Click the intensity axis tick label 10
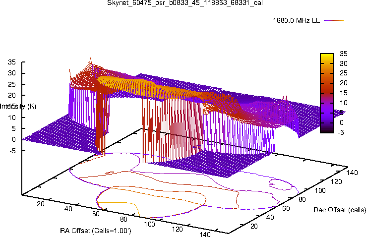 [x=12, y=118]
